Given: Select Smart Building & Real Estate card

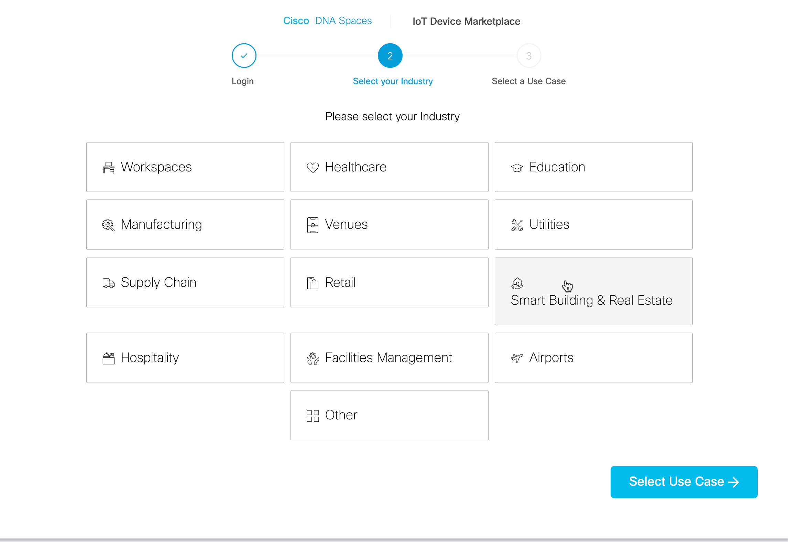Looking at the screenshot, I should [593, 291].
